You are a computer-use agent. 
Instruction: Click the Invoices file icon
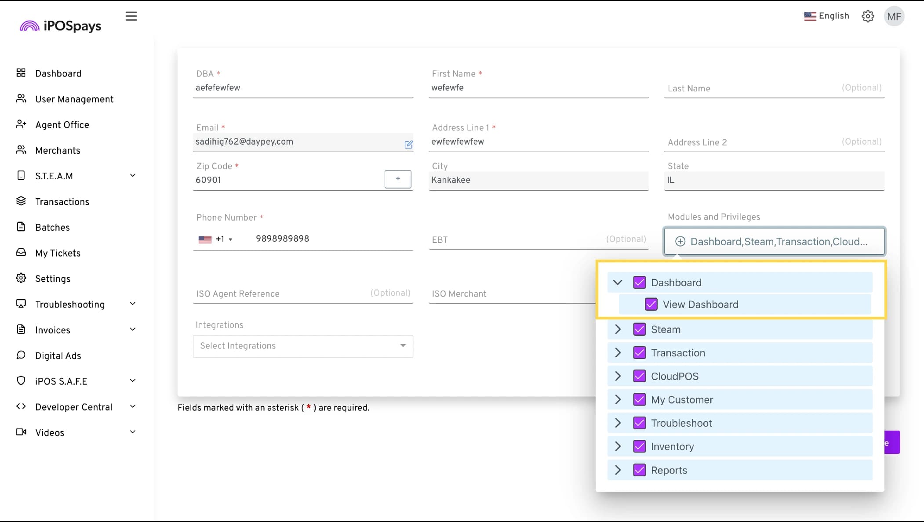click(x=21, y=329)
